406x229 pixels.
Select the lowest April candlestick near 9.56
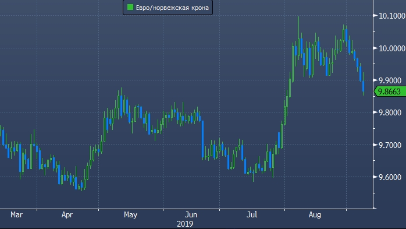(x=82, y=185)
